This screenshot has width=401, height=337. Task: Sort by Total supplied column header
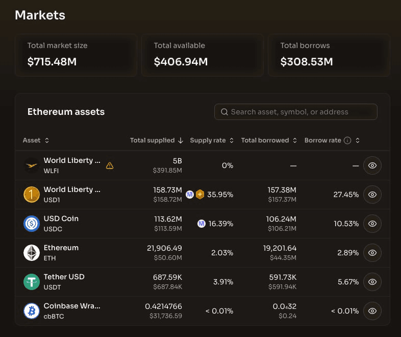(156, 140)
